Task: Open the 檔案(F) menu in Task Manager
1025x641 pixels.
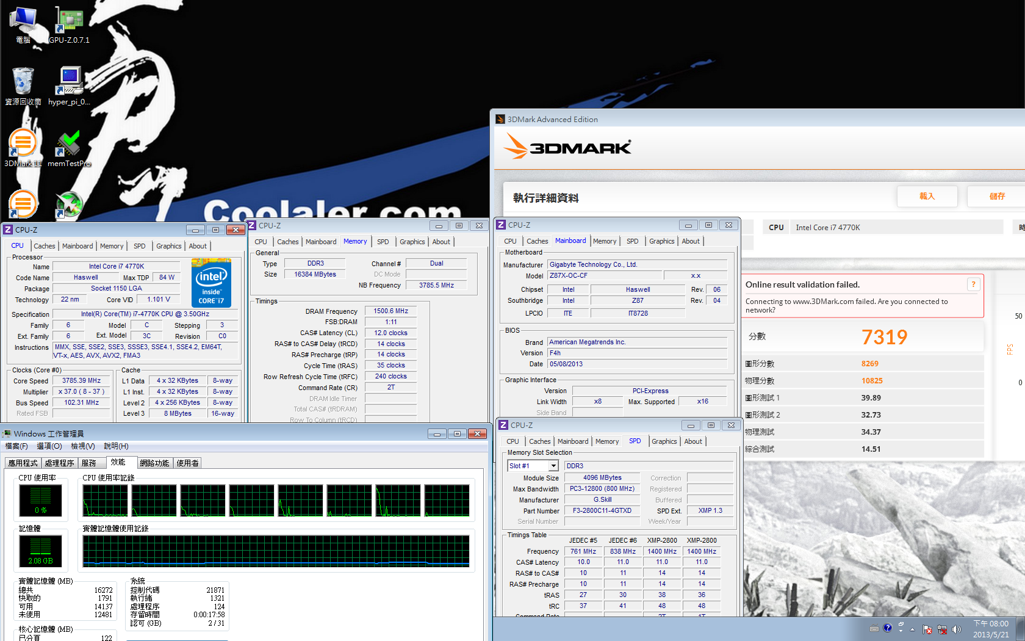Action: coord(16,446)
